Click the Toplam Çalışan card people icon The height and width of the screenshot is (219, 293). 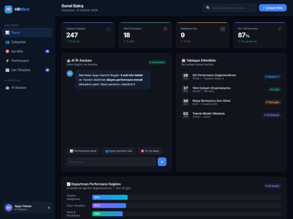click(108, 29)
